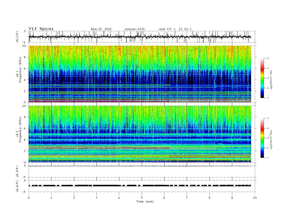The image size is (287, 222).
Task: Click the "4" kHz tick of ch.2 spectrogram
Action: coord(25,140)
